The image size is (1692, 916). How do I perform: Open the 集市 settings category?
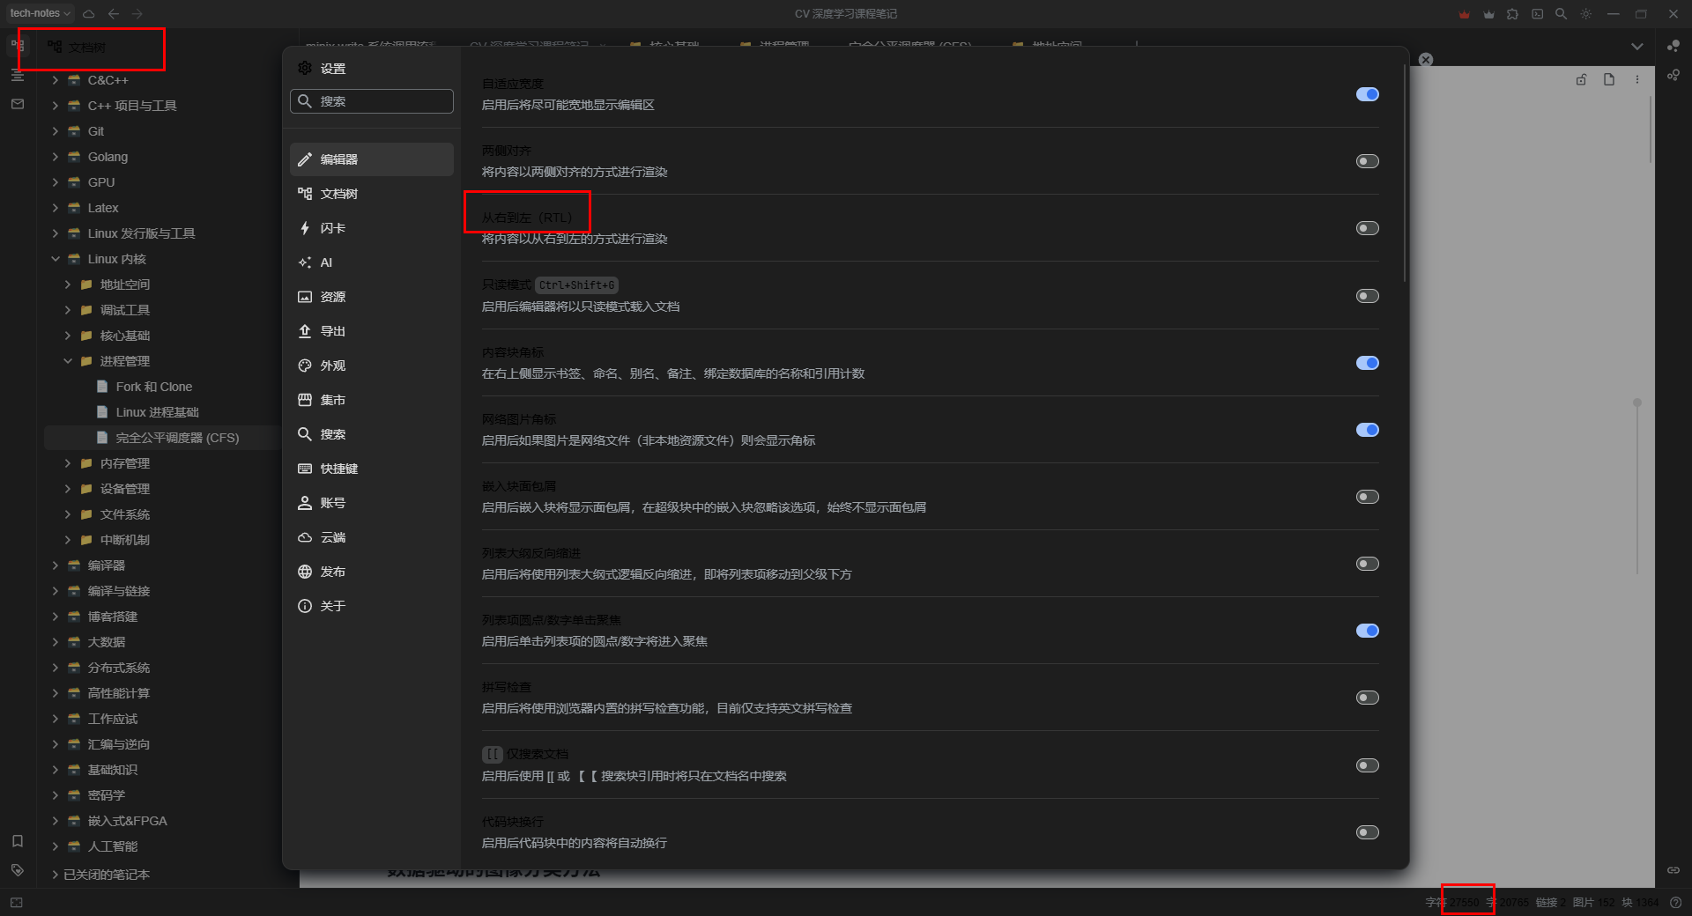coord(372,400)
